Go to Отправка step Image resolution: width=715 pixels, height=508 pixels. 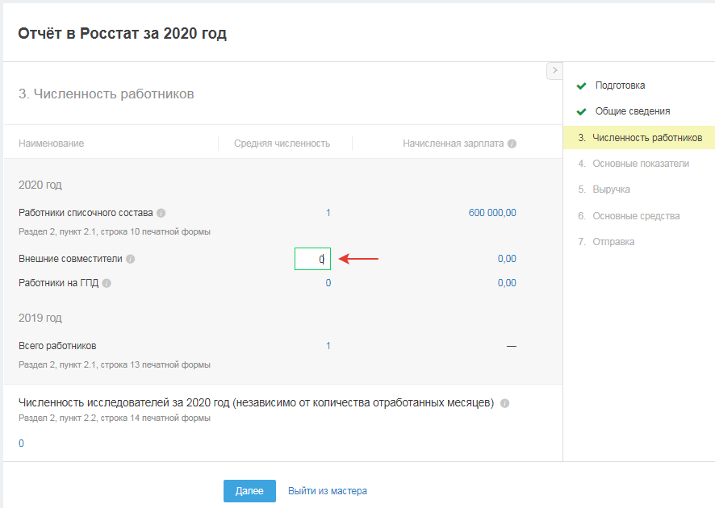coord(613,242)
